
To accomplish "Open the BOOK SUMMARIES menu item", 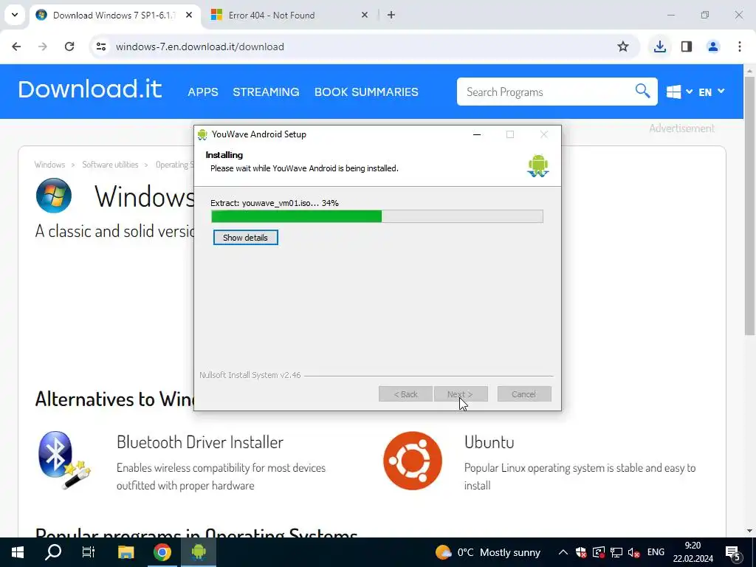I will [366, 92].
